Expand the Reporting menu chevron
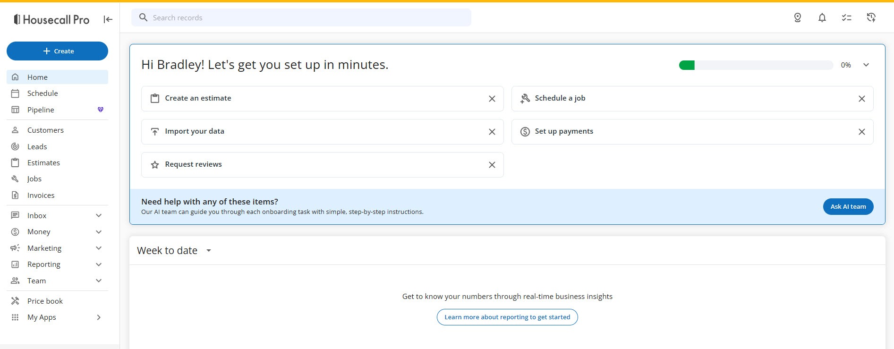894x349 pixels. (x=99, y=264)
